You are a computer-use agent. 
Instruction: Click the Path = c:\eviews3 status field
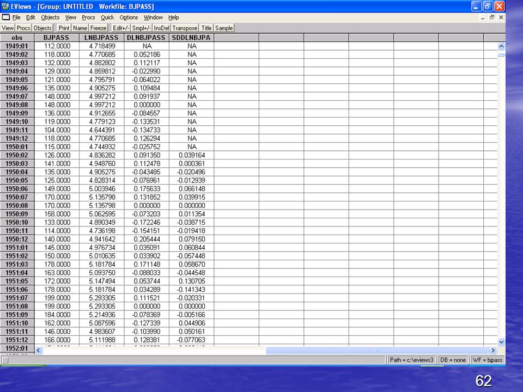pyautogui.click(x=411, y=360)
